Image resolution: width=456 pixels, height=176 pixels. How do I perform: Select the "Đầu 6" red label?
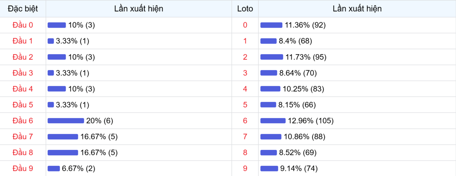pyautogui.click(x=23, y=121)
